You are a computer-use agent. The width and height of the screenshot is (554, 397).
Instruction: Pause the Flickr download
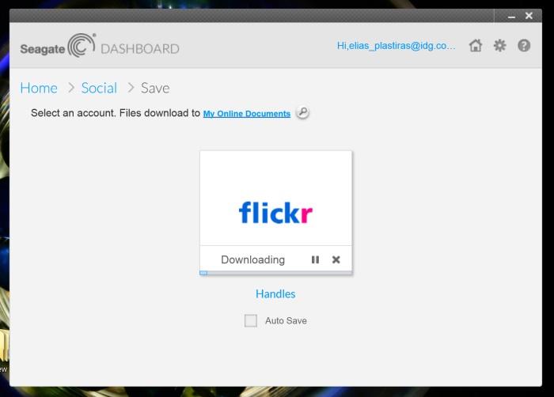click(x=315, y=259)
